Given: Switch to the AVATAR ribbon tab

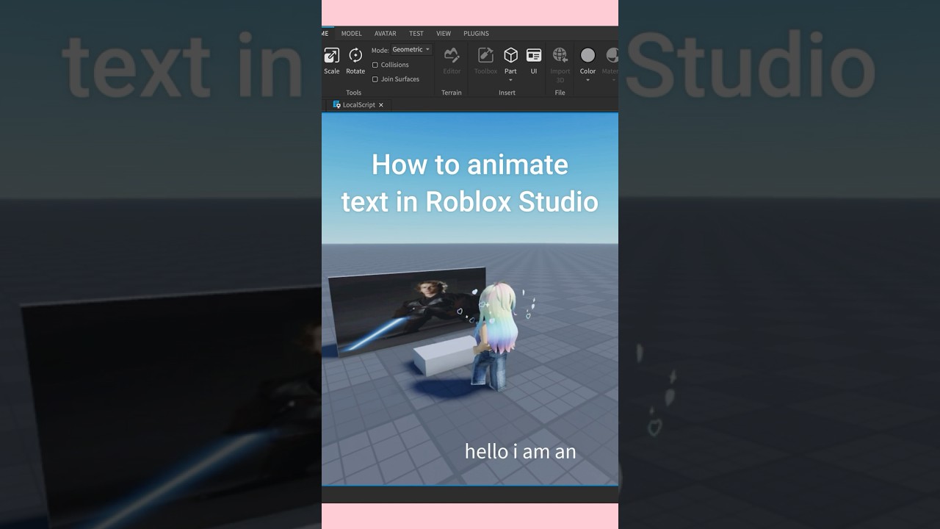Looking at the screenshot, I should click(385, 33).
